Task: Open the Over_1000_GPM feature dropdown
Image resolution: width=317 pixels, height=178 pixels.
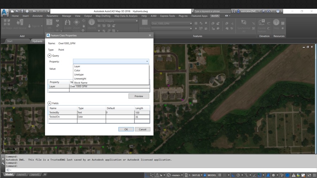Action: (172, 24)
